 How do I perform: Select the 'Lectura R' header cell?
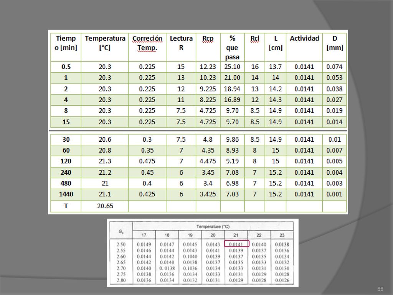click(181, 47)
